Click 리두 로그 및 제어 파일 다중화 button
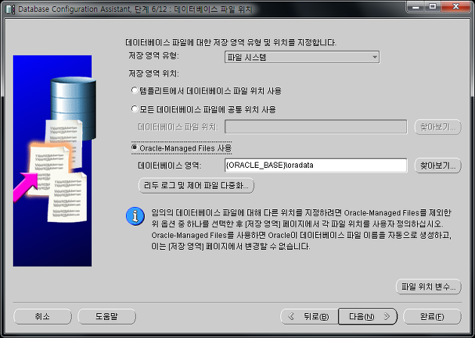The image size is (475, 338). pyautogui.click(x=196, y=185)
